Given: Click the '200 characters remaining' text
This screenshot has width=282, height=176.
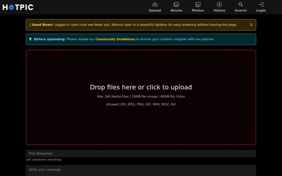Looking at the screenshot, I should 43,160.
